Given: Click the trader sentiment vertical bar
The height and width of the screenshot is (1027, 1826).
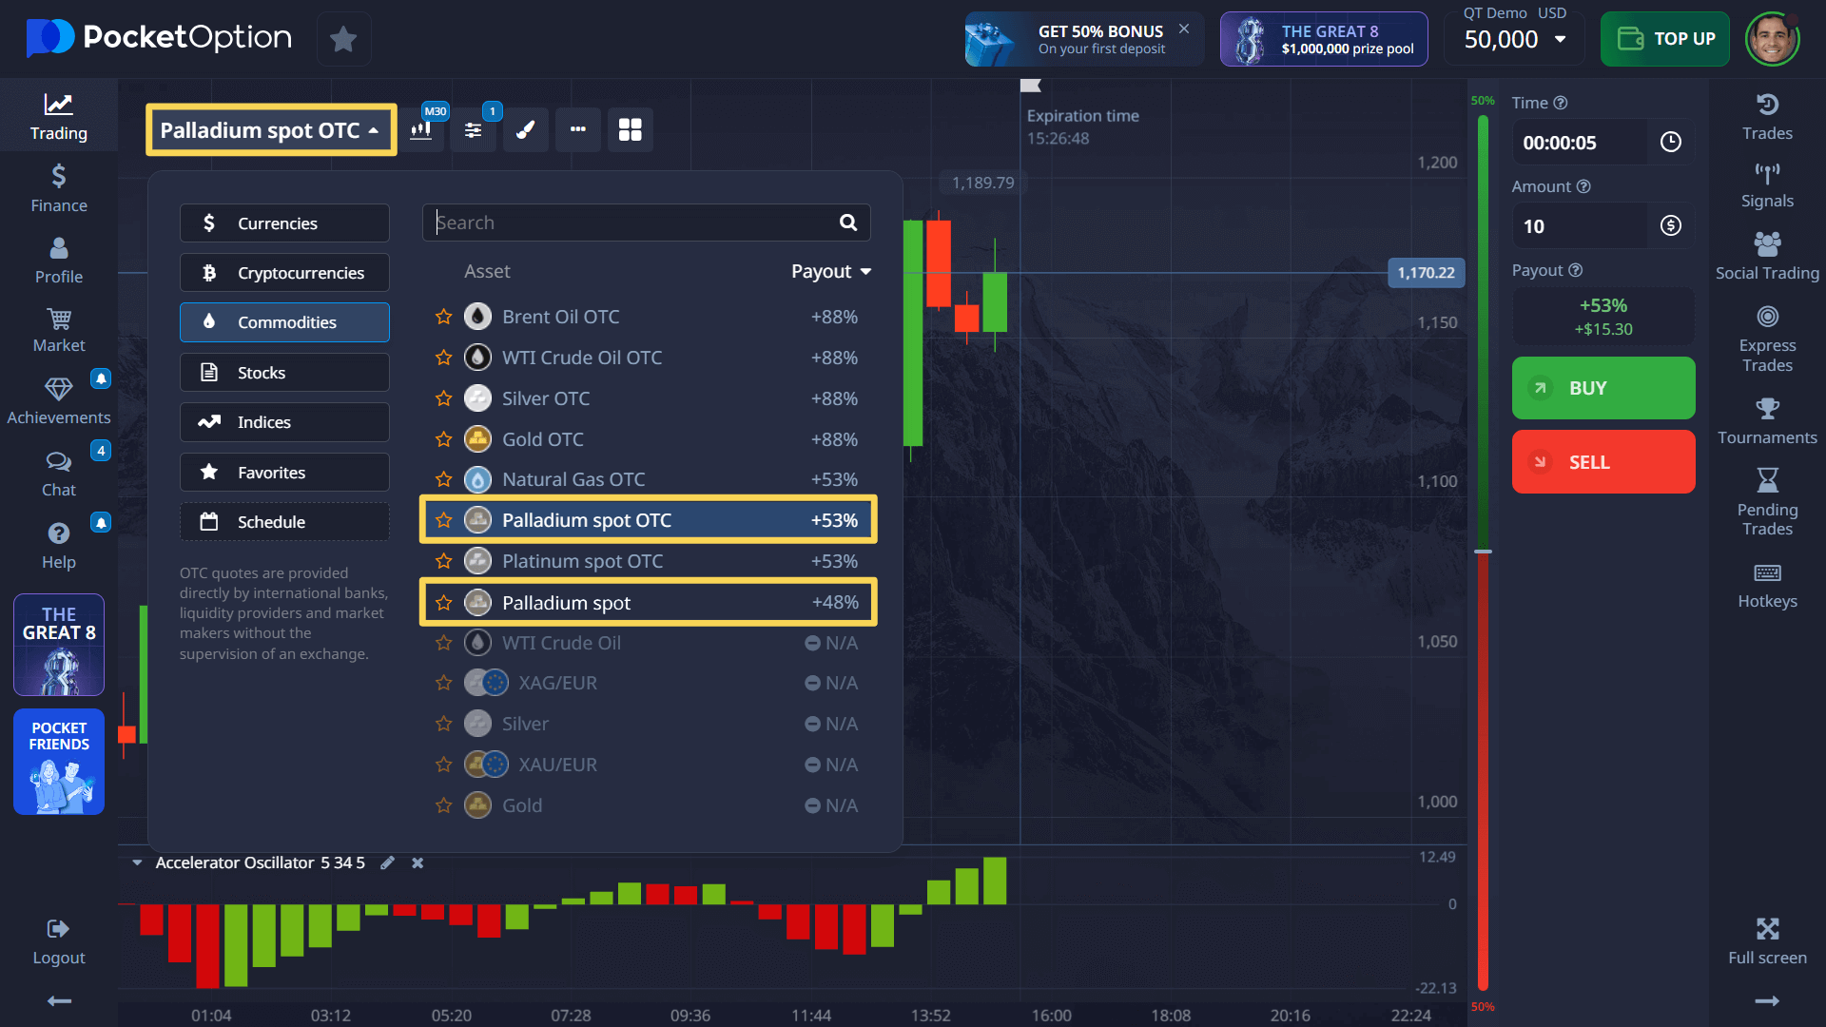Looking at the screenshot, I should tap(1482, 552).
